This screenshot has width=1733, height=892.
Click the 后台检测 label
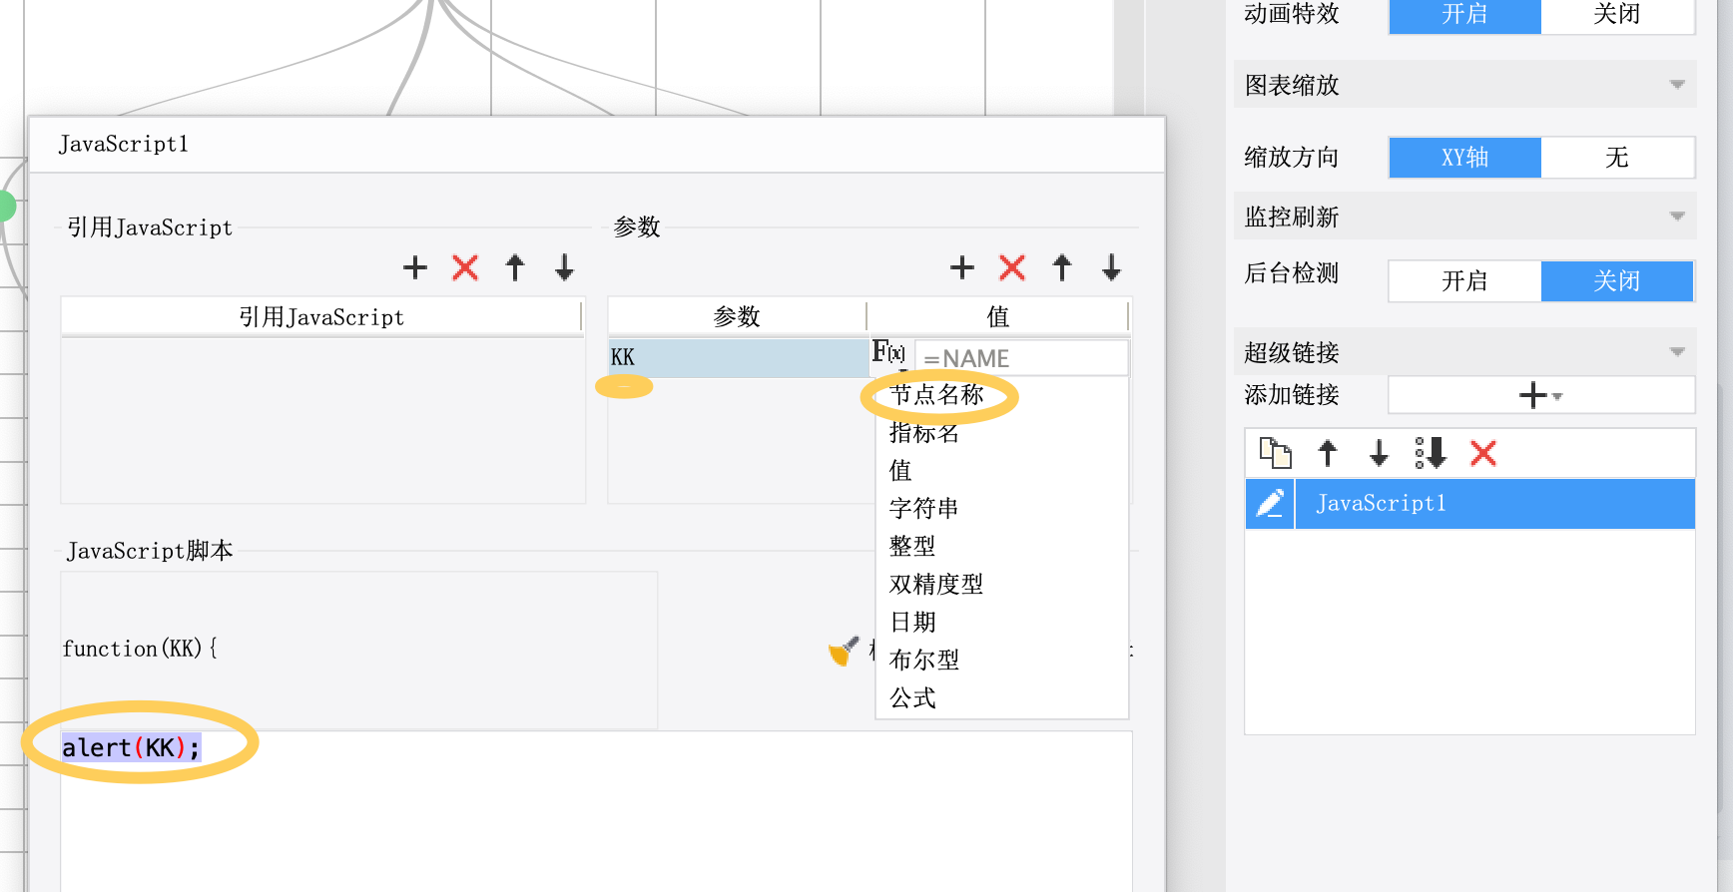click(x=1292, y=273)
